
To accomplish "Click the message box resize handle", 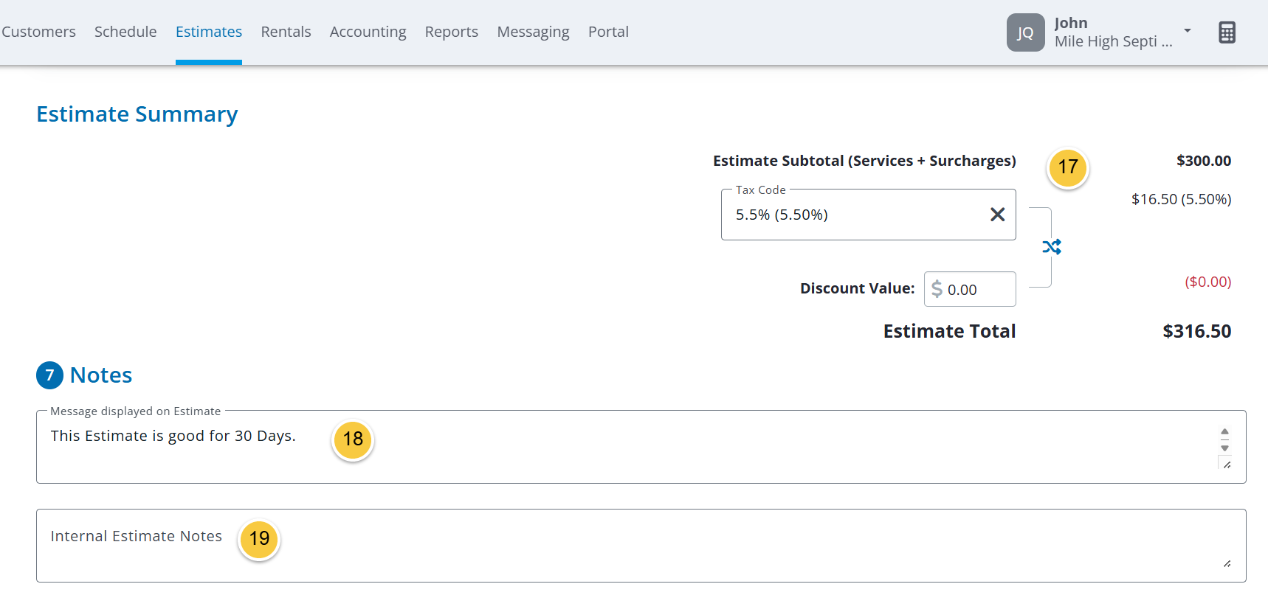I will tap(1227, 465).
